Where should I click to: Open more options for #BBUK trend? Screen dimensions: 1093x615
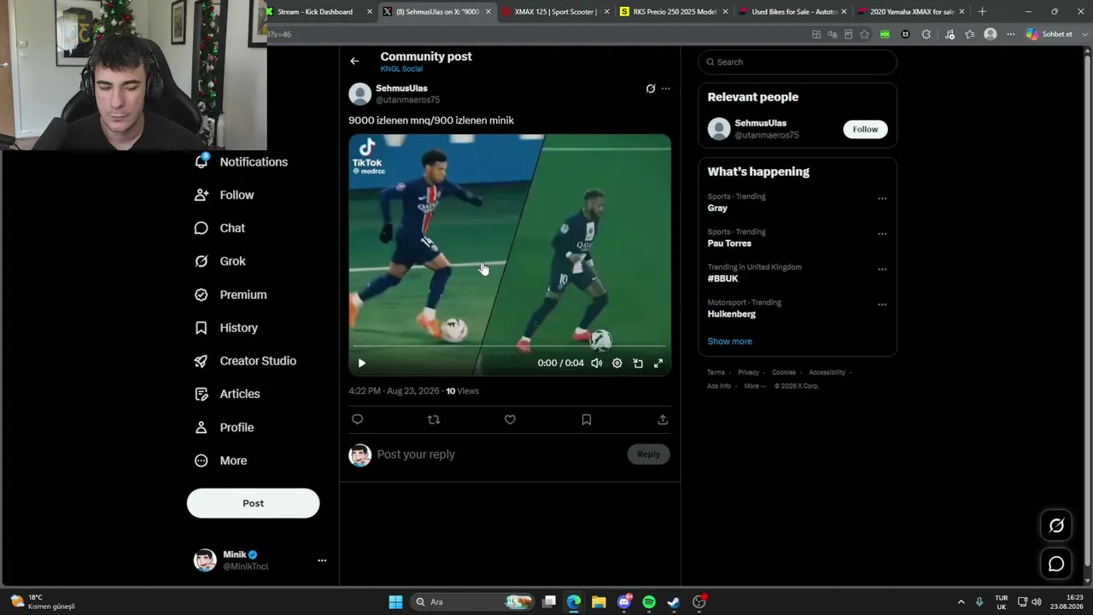(x=882, y=269)
